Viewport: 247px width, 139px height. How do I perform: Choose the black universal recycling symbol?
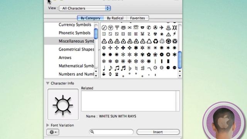tap(156, 41)
